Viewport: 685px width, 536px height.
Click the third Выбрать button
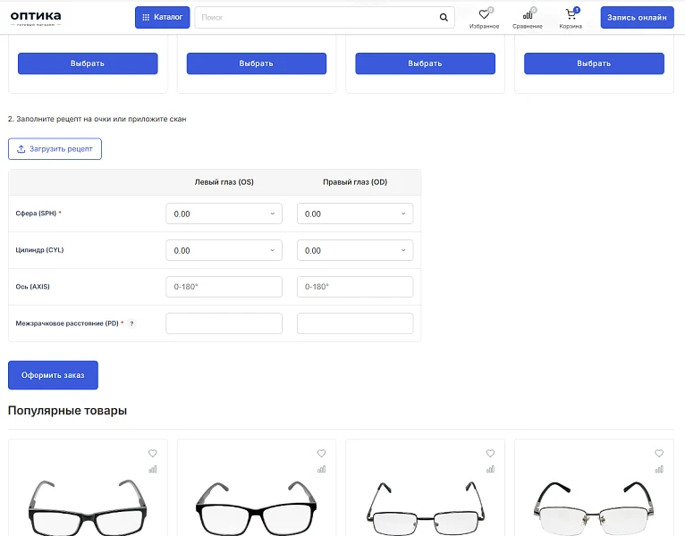click(425, 63)
